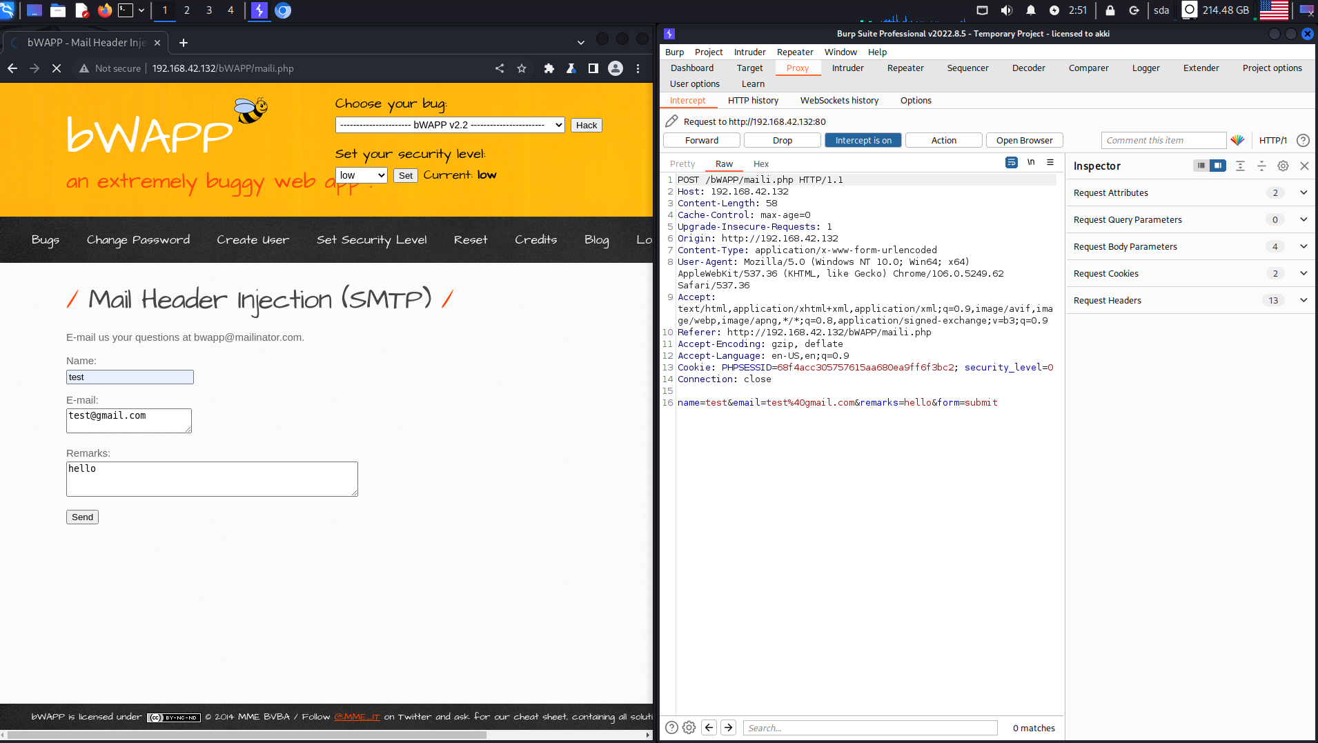This screenshot has width=1318, height=743.
Task: Open the Choose your bug dropdown
Action: tap(450, 125)
